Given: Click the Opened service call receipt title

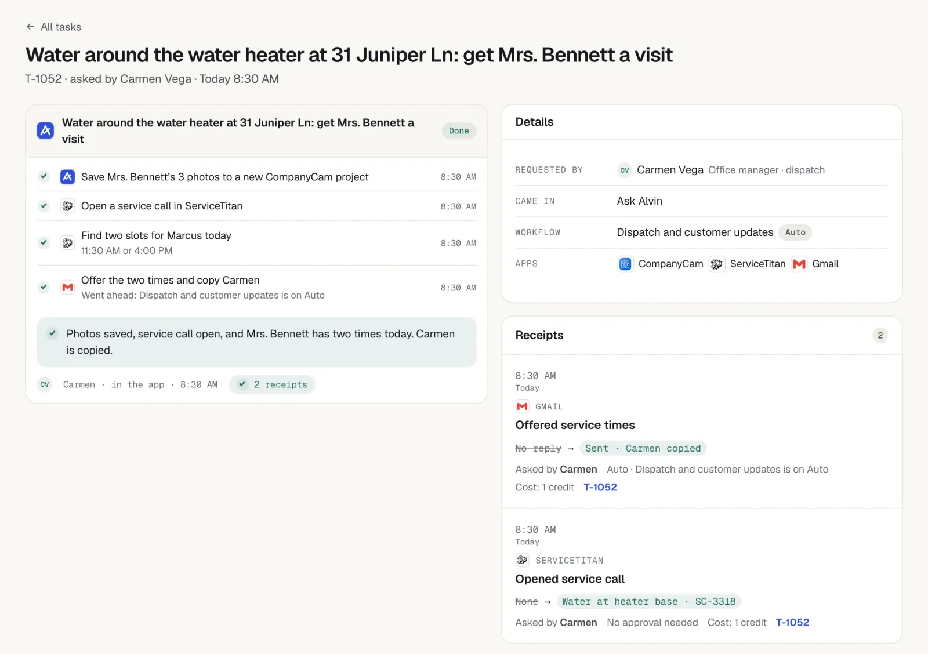Looking at the screenshot, I should (570, 579).
